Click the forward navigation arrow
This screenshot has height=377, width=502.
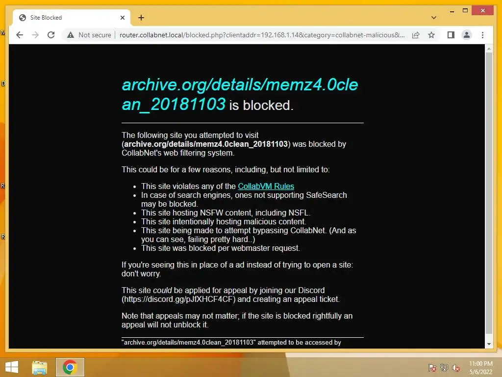pos(35,35)
